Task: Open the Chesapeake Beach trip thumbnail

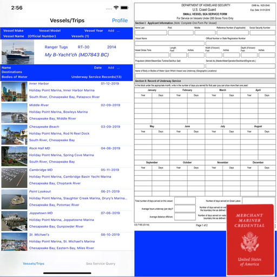Action: (14, 135)
